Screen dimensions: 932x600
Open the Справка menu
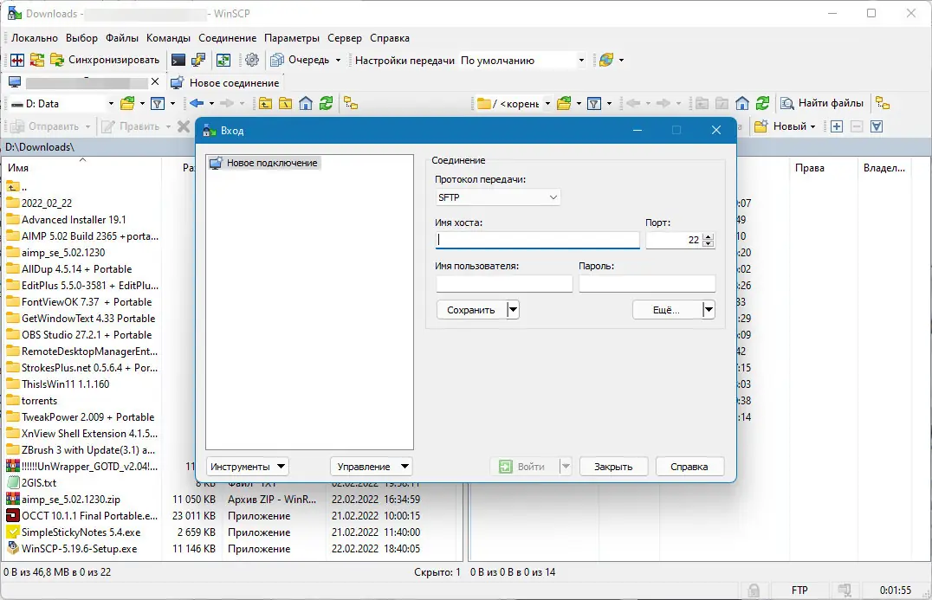point(389,38)
